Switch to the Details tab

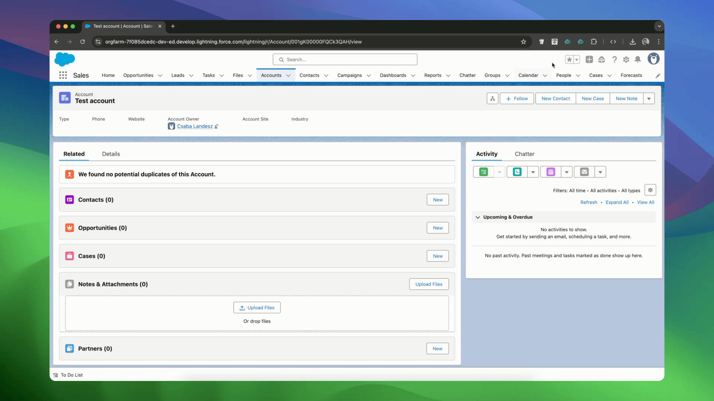pyautogui.click(x=111, y=154)
